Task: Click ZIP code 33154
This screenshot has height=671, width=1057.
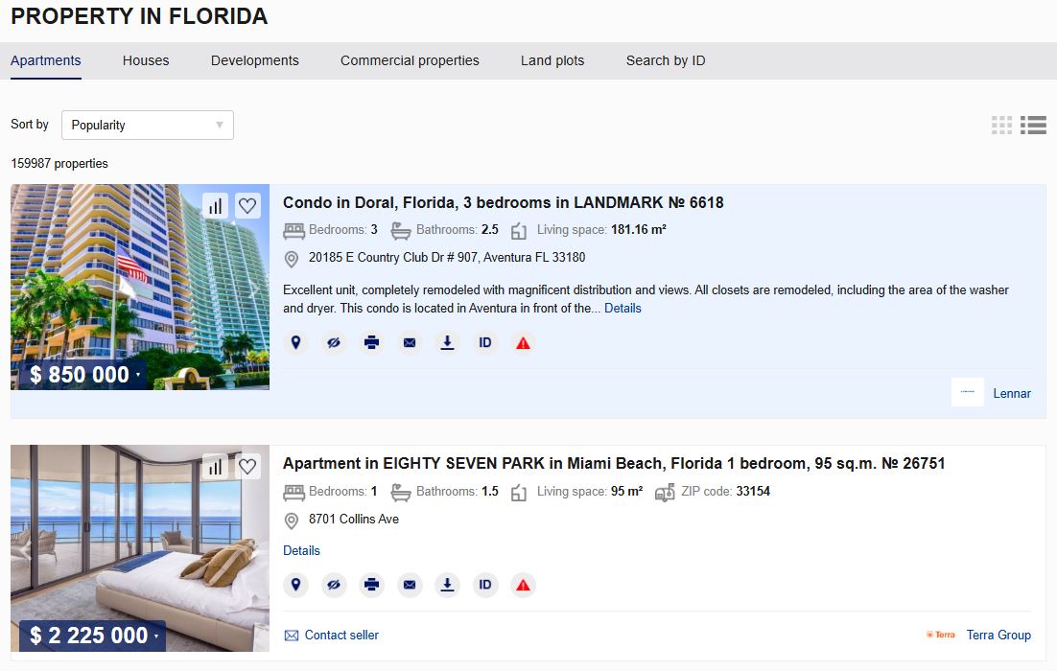Action: point(753,491)
